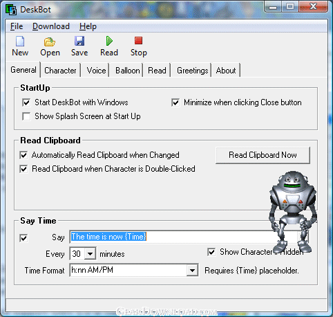Click the Open folder toolbar icon
The height and width of the screenshot is (317, 333).
point(50,42)
